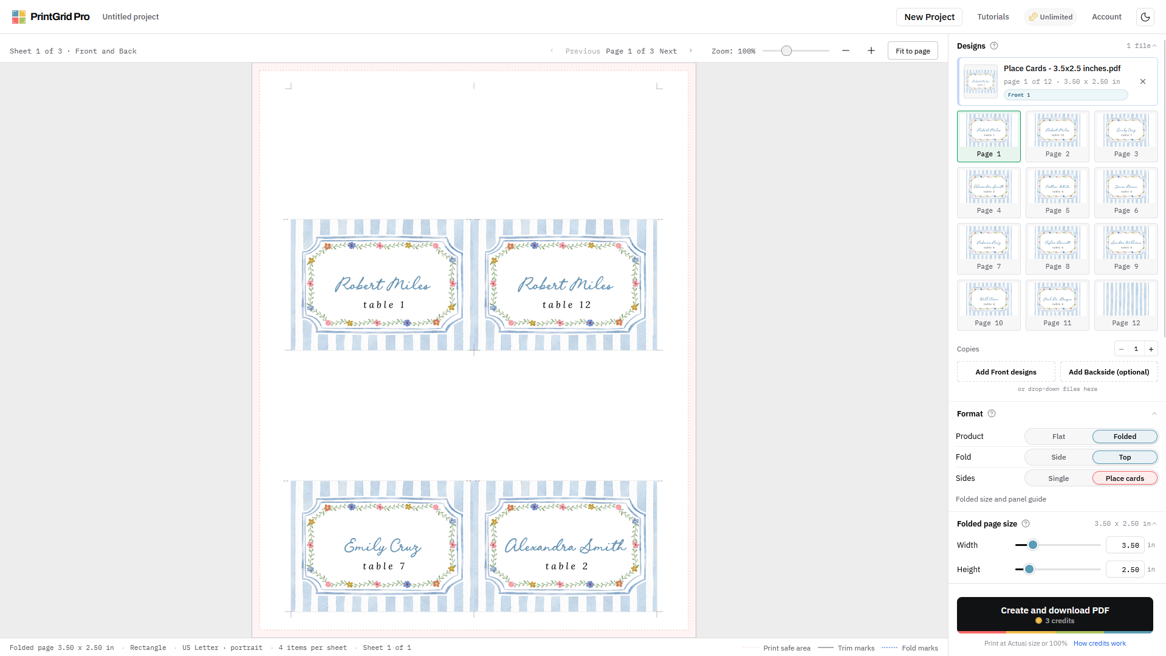The width and height of the screenshot is (1166, 656).
Task: Click 4 items per sheet status text
Action: coord(313,648)
